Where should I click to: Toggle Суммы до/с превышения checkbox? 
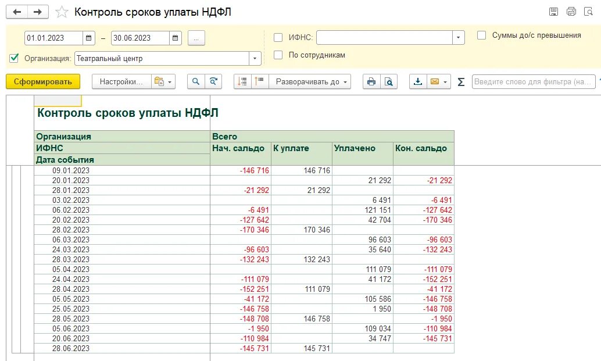[x=481, y=35]
